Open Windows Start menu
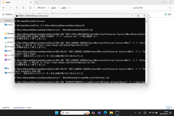The height and width of the screenshot is (116, 174). click(57, 113)
